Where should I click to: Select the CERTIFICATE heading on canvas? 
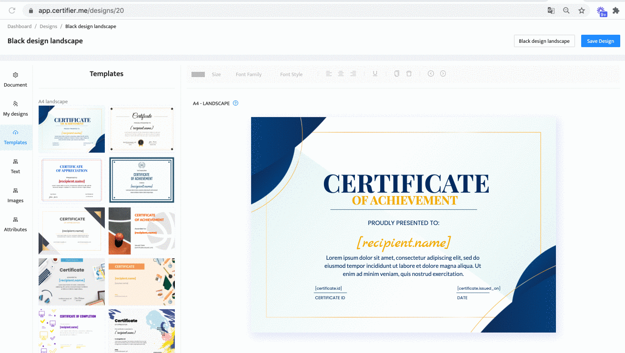406,184
